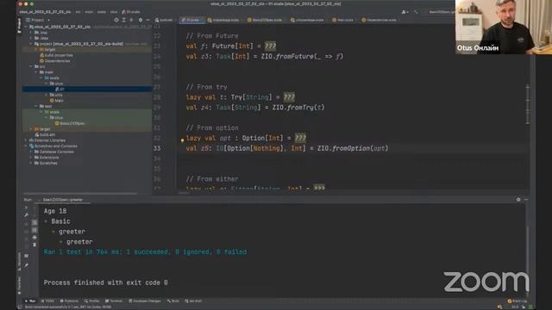
Task: Click the Favorites vertical side tab
Action: point(19,285)
